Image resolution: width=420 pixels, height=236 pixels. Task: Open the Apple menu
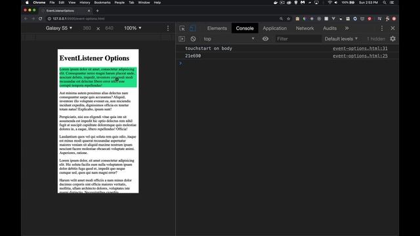pos(27,3)
